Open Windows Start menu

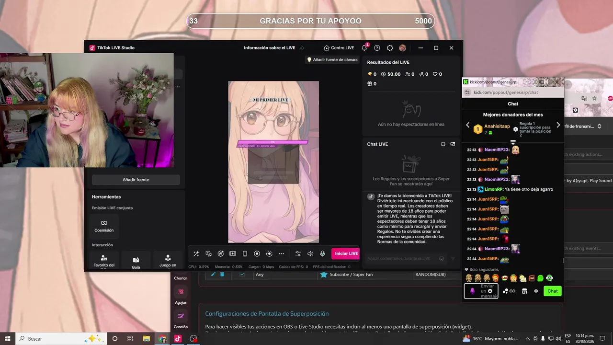tap(8, 339)
